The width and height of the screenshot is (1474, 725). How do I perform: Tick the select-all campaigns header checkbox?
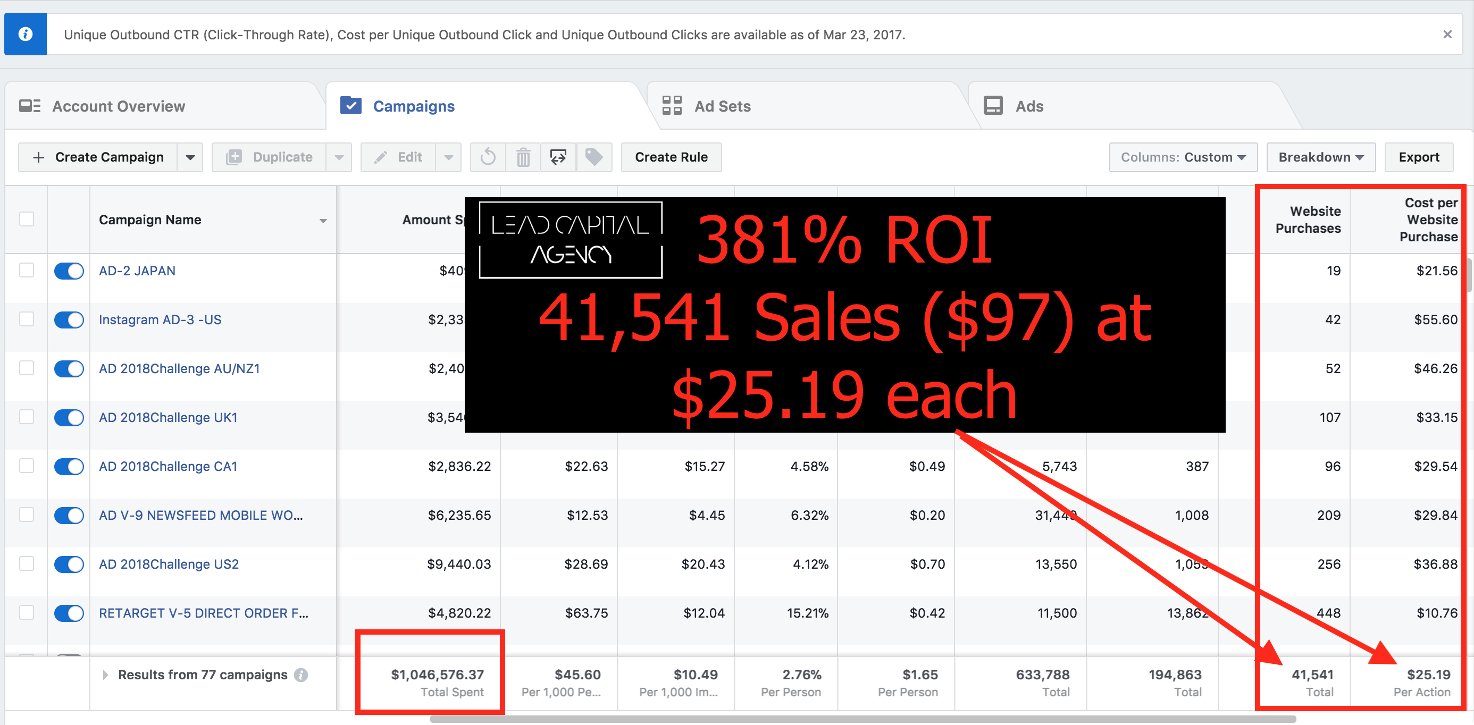(x=27, y=220)
